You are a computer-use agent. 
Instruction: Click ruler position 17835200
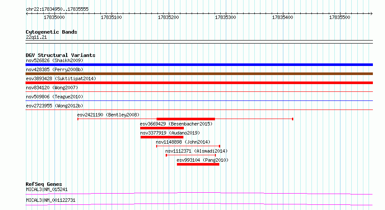point(168,17)
